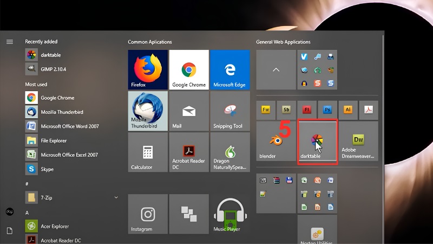Click the blue floppy disk icon

pos(290,181)
